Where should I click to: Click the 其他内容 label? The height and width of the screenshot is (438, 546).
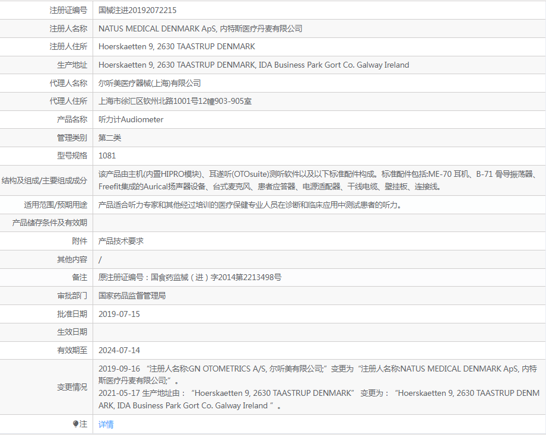[x=72, y=259]
